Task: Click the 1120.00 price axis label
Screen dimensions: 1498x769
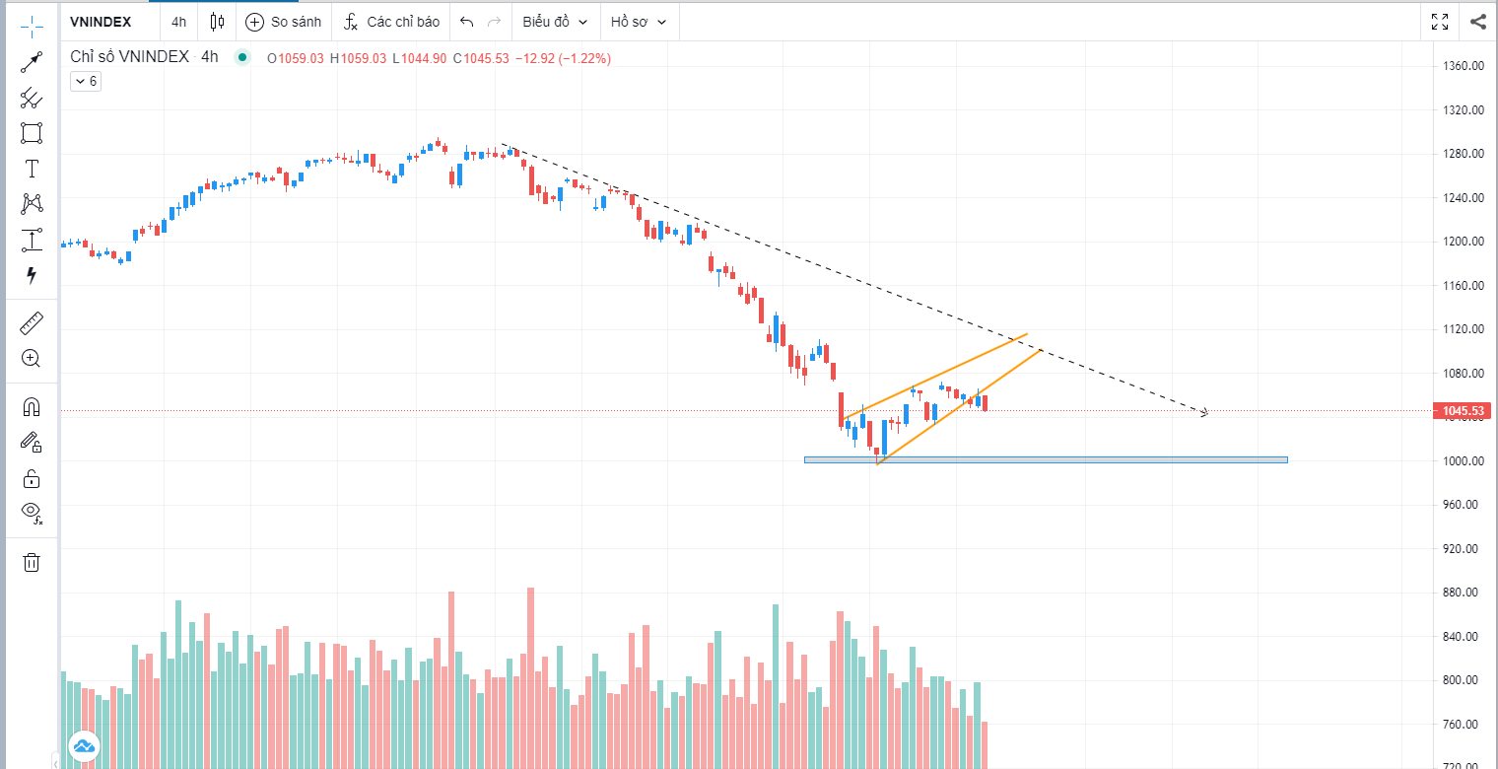Action: 1464,329
